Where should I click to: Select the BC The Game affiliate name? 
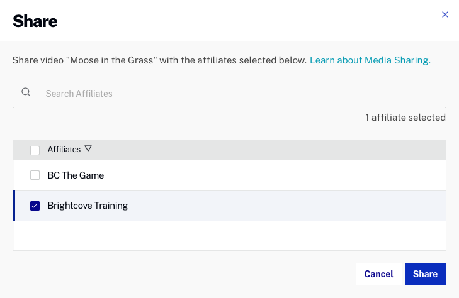(x=76, y=175)
